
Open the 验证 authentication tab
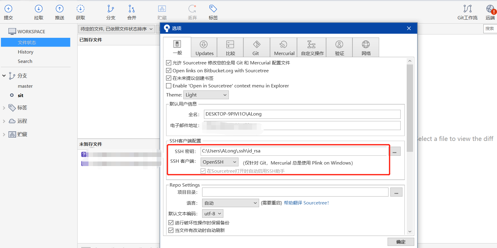339,47
